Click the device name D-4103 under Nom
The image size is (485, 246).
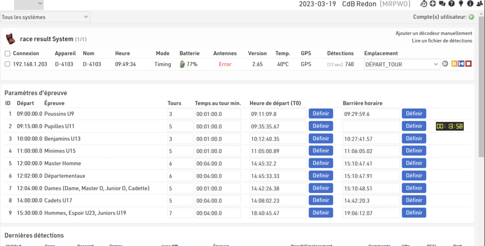point(92,64)
